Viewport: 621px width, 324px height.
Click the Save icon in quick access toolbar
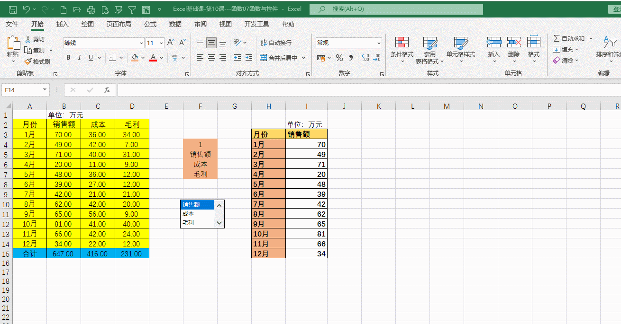(13, 9)
